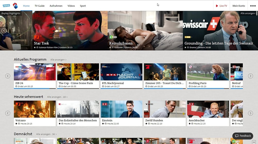Click the Replay Highlights label
Image resolution: width=258 pixels, height=144 pixels.
[x=11, y=13]
